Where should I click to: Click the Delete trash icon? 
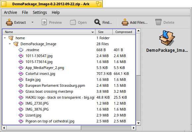(158, 22)
